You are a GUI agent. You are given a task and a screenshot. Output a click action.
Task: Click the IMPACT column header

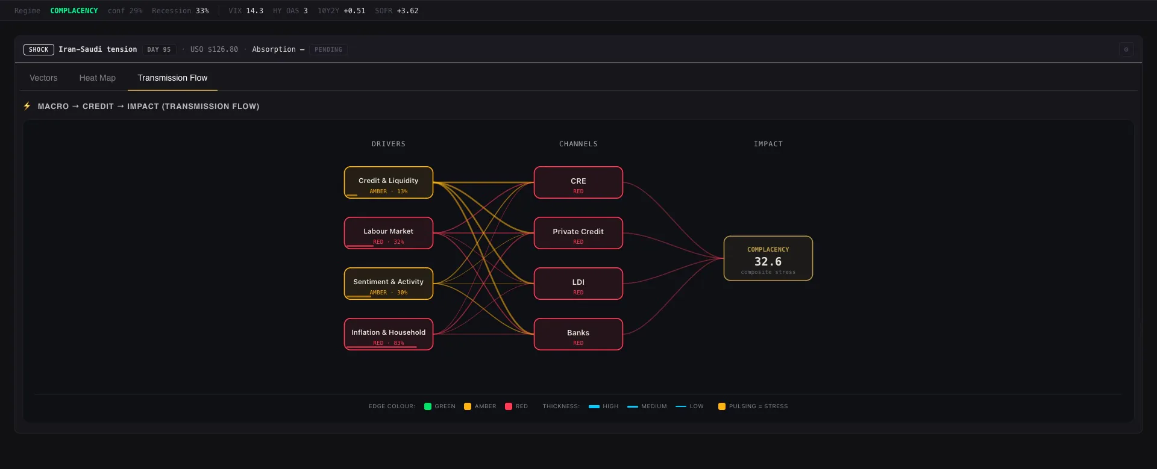(768, 144)
